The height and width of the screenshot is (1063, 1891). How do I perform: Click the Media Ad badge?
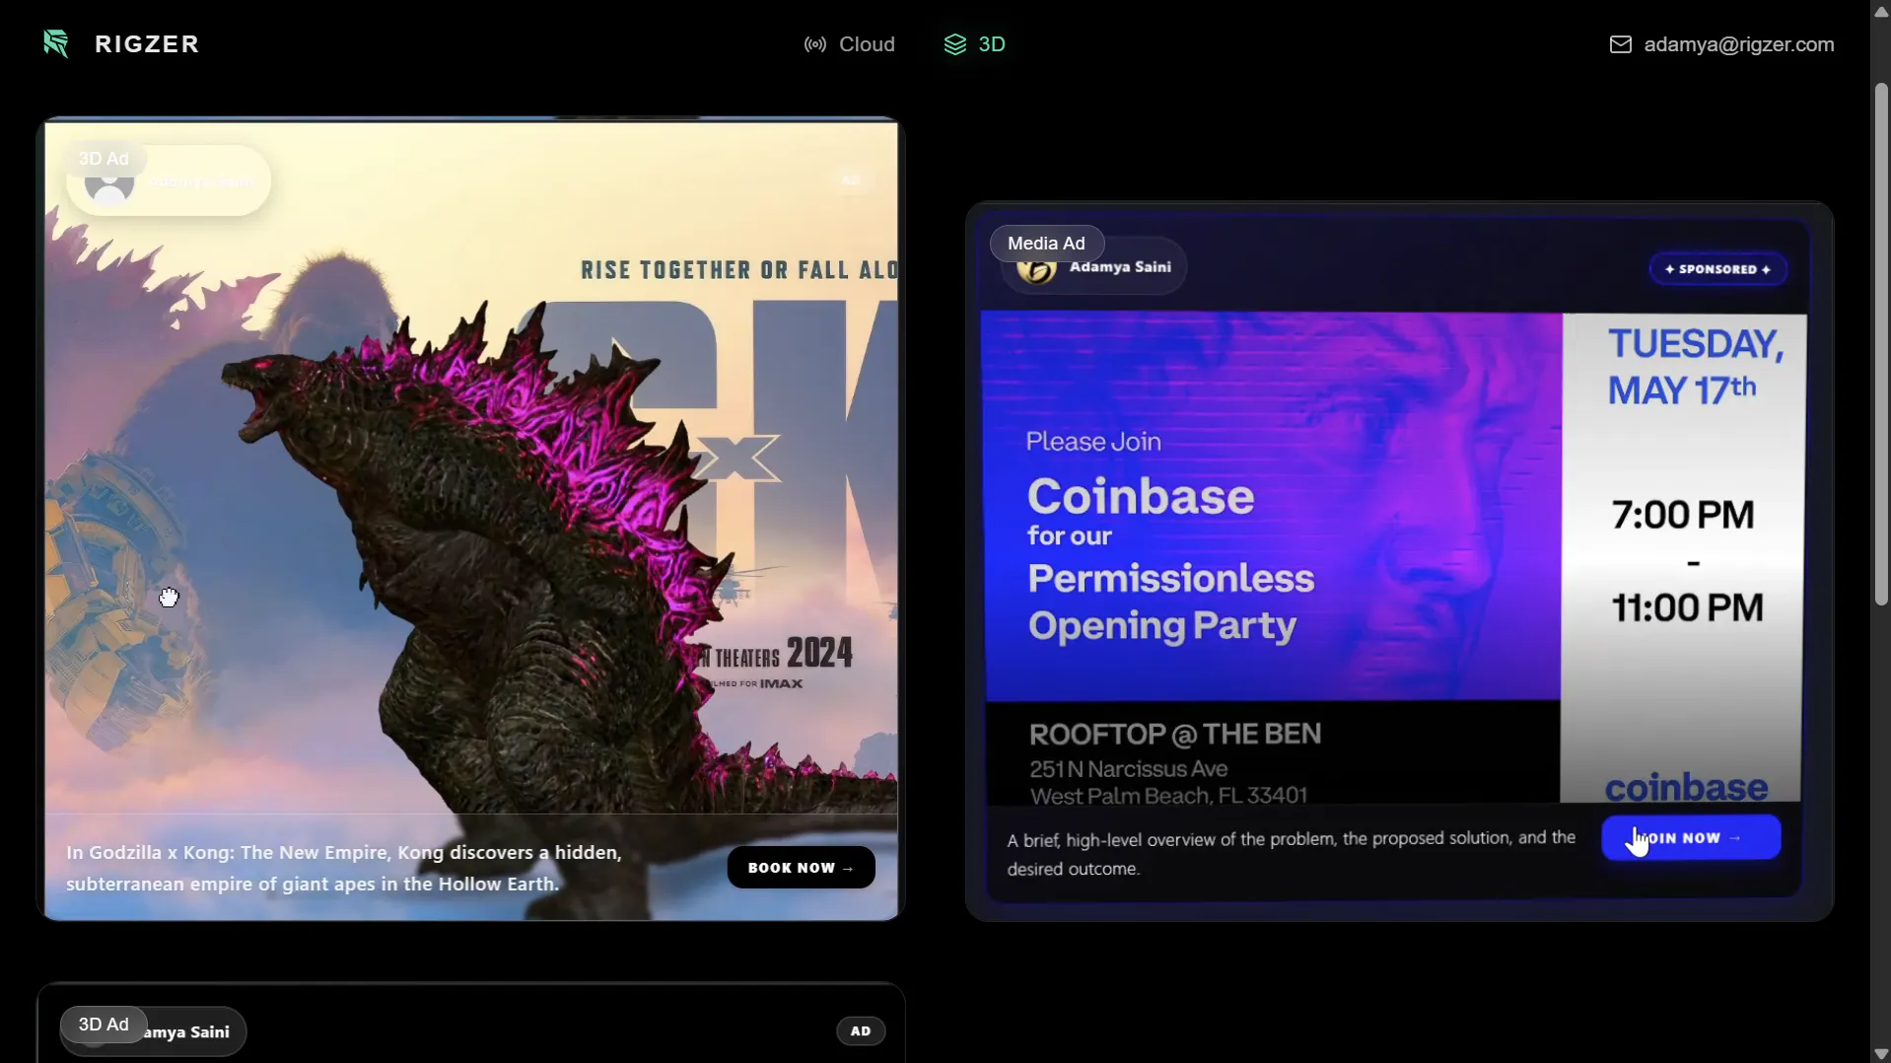point(1046,244)
